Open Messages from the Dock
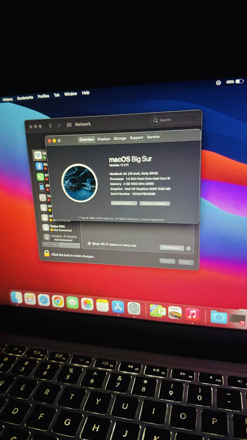The height and width of the screenshot is (440, 247). (x=72, y=302)
